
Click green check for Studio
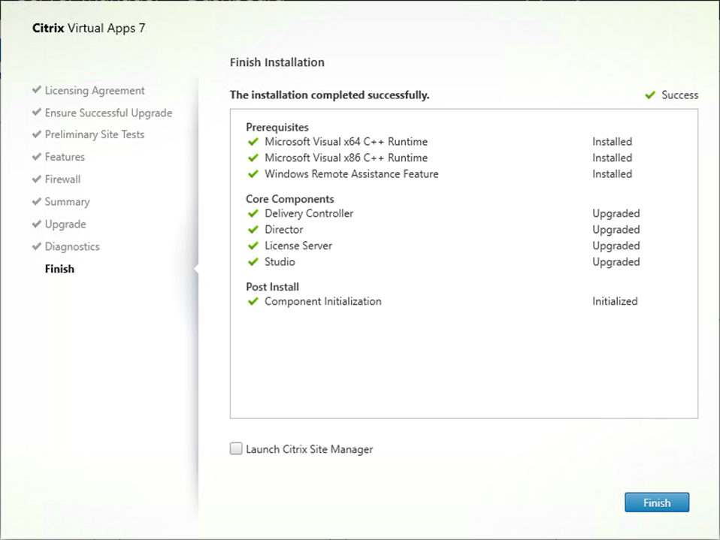click(253, 262)
